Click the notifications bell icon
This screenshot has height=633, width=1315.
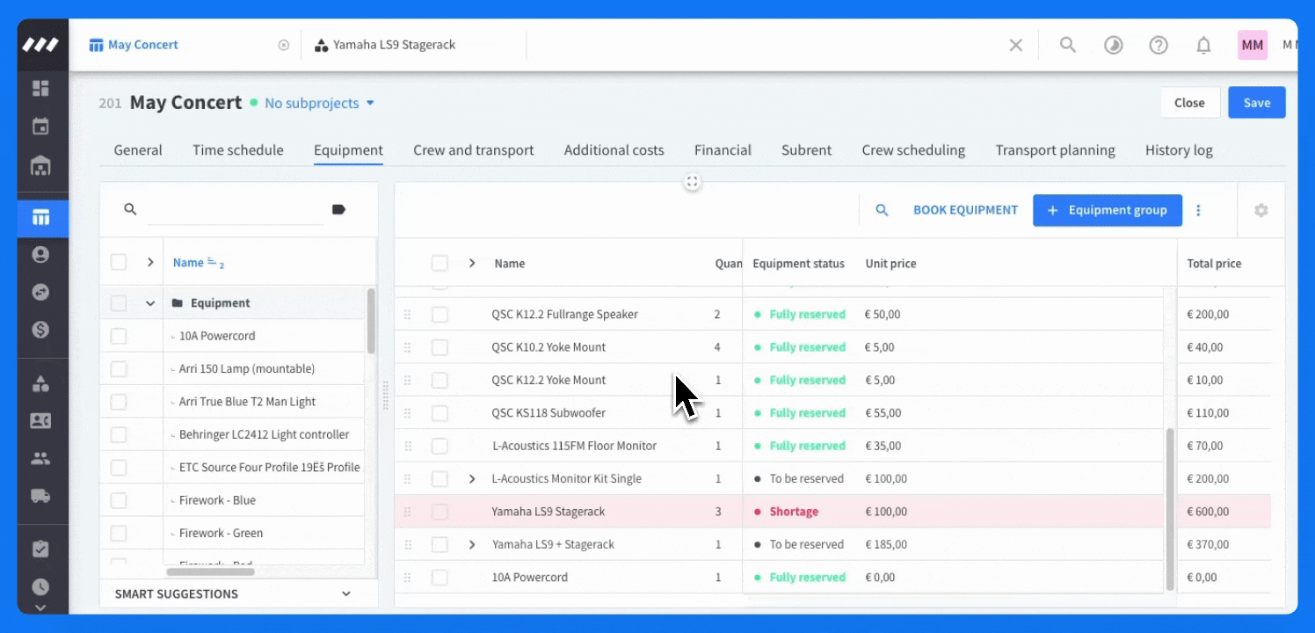point(1204,44)
